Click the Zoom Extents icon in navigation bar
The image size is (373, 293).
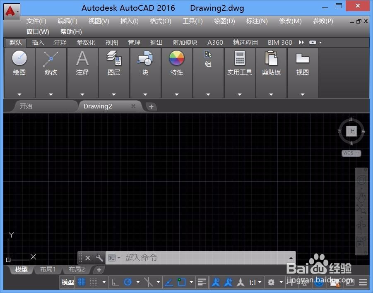tap(361, 209)
